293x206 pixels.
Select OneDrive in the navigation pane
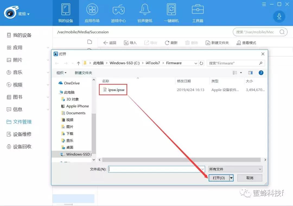[x=69, y=83]
